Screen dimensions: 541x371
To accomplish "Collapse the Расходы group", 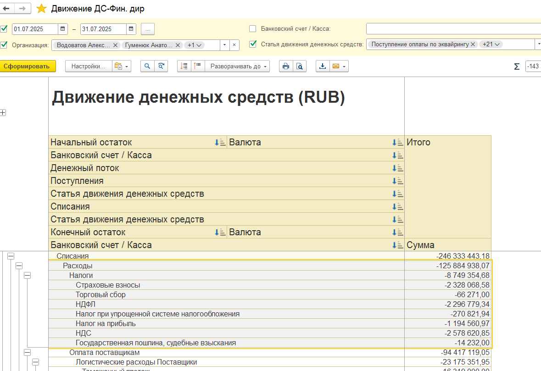I will pyautogui.click(x=19, y=266).
